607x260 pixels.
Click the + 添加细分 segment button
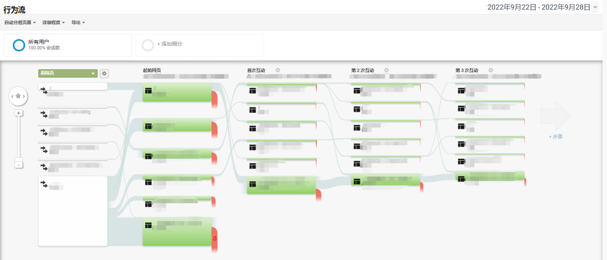tap(200, 45)
